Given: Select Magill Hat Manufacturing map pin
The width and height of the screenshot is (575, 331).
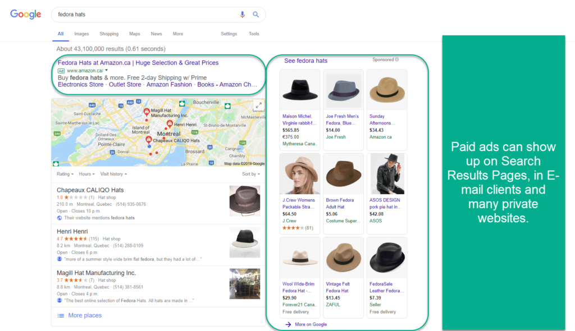Looking at the screenshot, I should (x=147, y=112).
